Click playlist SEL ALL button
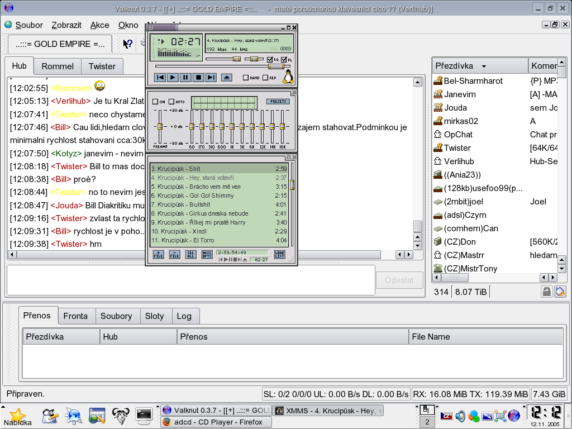The width and height of the screenshot is (572, 429). click(191, 255)
